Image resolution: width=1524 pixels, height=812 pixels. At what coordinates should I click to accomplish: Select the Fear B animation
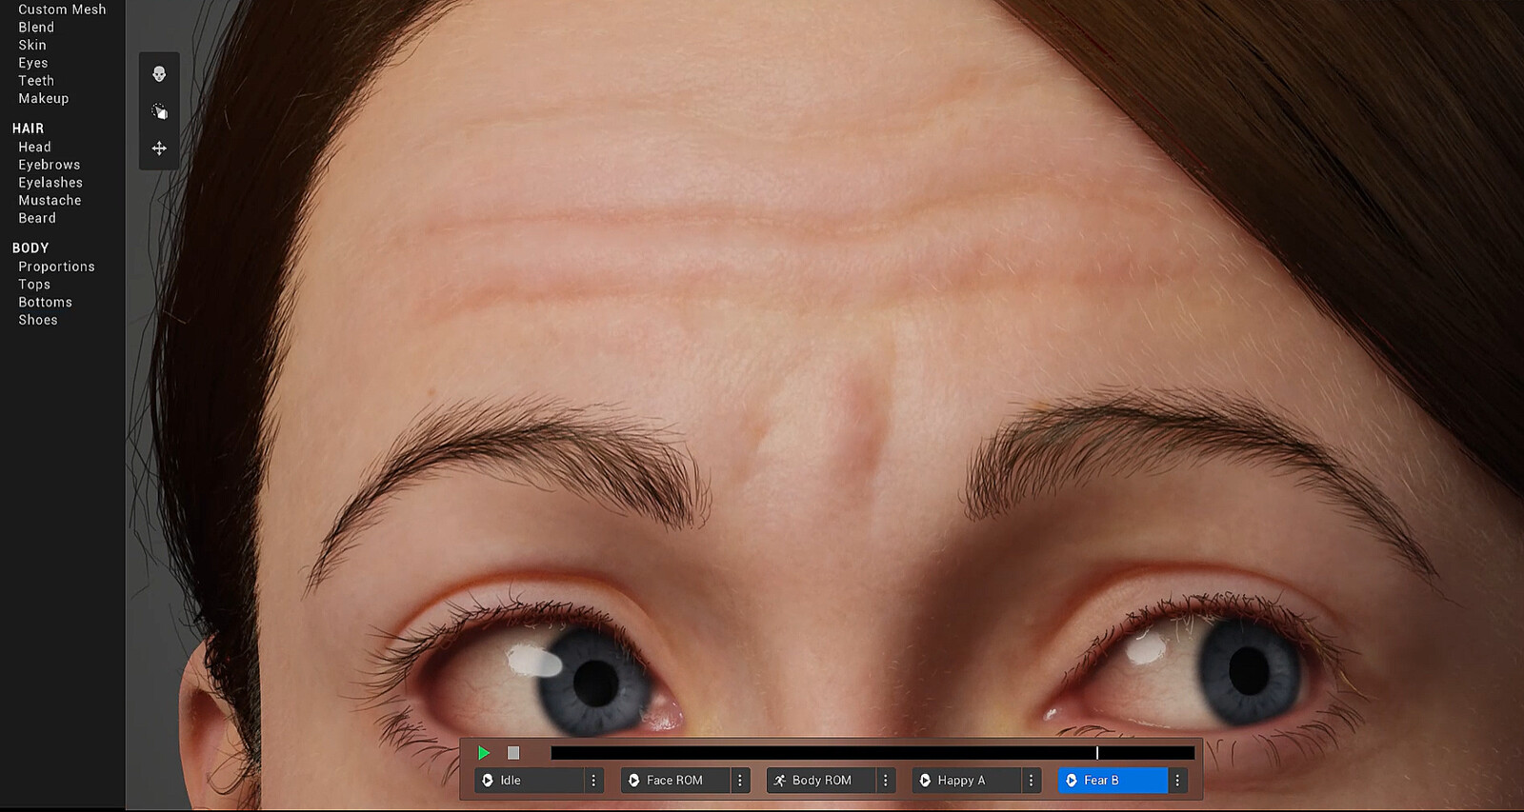point(1113,781)
